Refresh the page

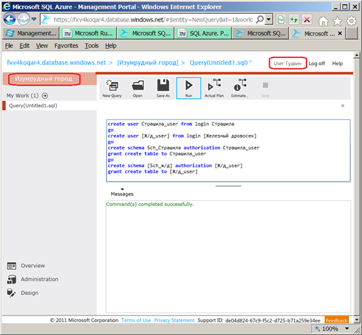click(x=294, y=20)
